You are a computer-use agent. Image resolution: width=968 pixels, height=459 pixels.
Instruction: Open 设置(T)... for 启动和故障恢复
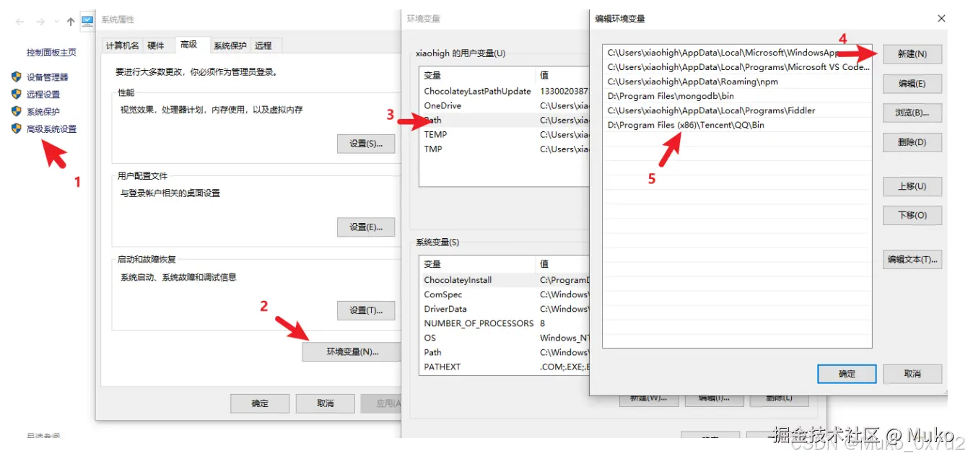366,310
